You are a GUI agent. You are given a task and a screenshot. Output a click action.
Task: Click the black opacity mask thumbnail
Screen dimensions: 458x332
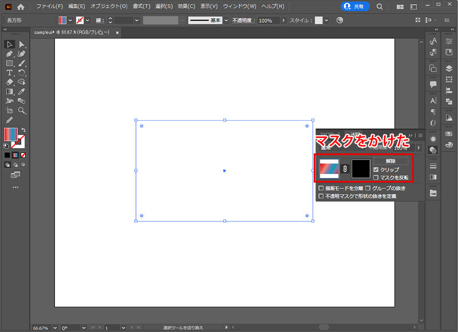(361, 169)
